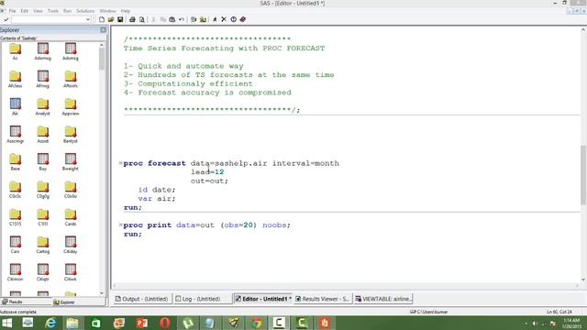
Task: Click the 'var air;' statement in editor
Action: coord(157,199)
